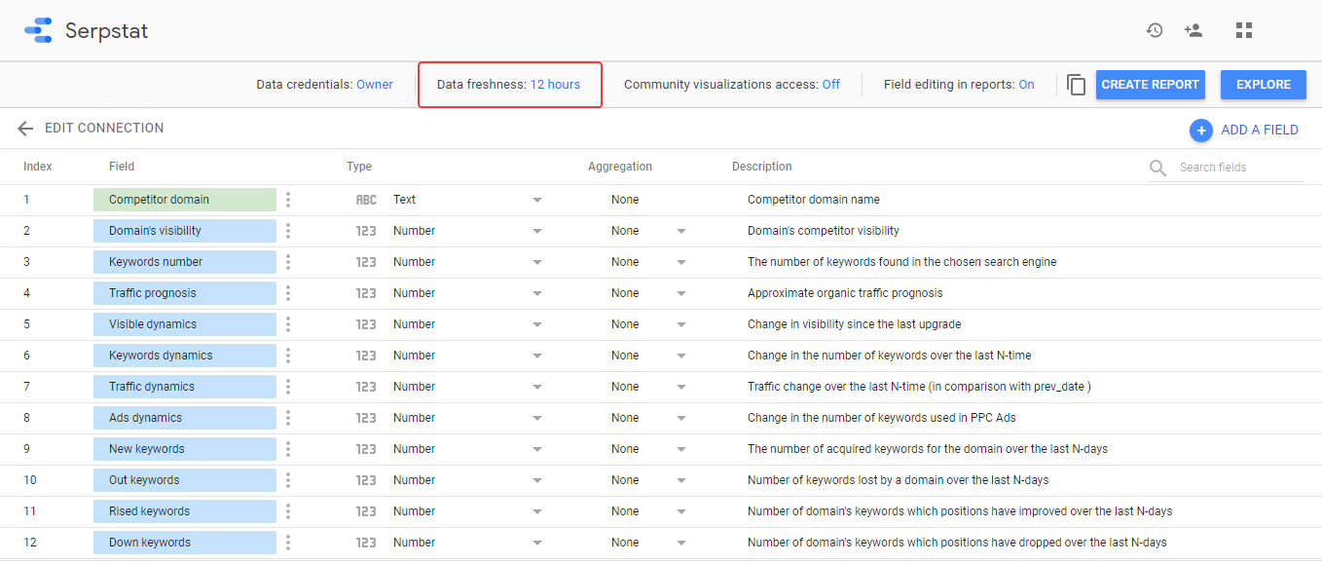
Task: Open version history clock icon
Action: click(x=1155, y=30)
